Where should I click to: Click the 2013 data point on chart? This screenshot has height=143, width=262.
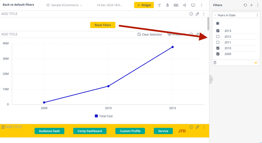[173, 47]
